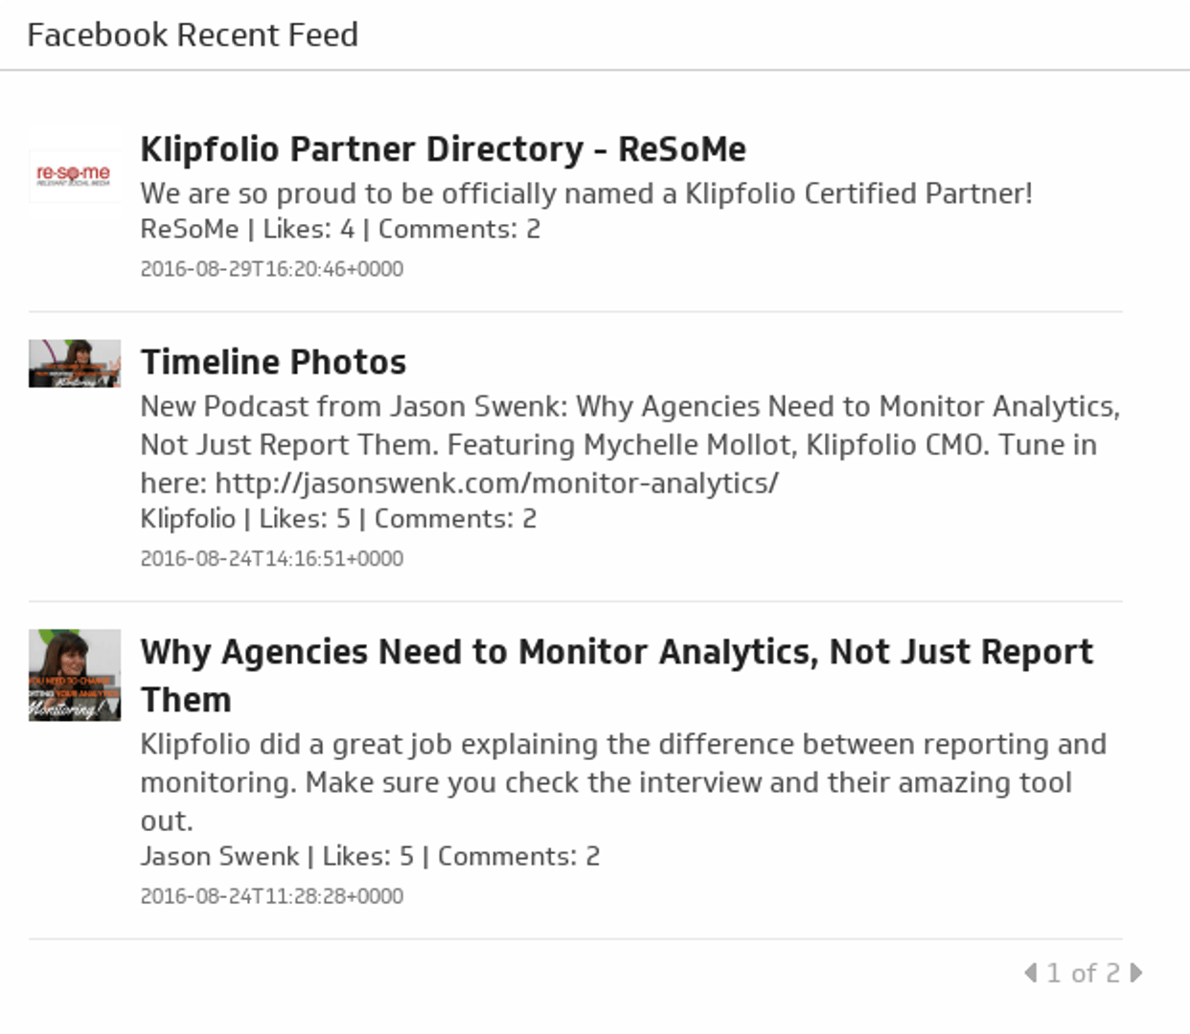Image resolution: width=1190 pixels, height=1034 pixels.
Task: Open the Klipfolio Partner Directory - ReSoMe title
Action: pos(443,149)
